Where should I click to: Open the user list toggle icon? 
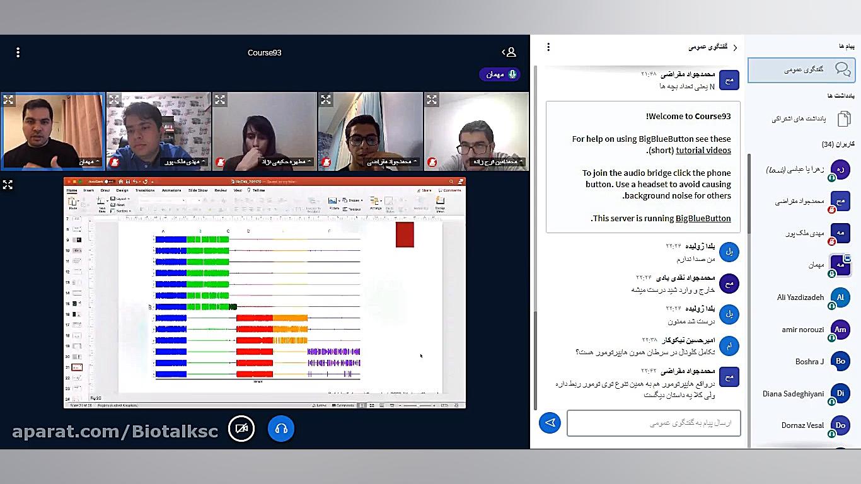(x=509, y=52)
